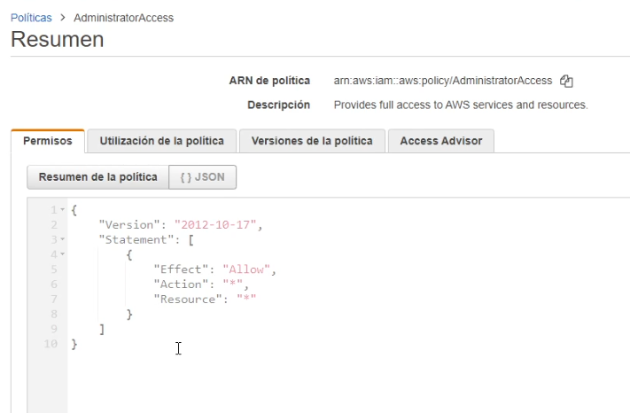Switch to Utilización de la política tab
The width and height of the screenshot is (630, 413).
click(161, 141)
